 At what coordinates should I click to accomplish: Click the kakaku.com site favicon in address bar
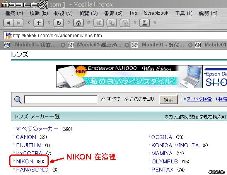[9, 36]
